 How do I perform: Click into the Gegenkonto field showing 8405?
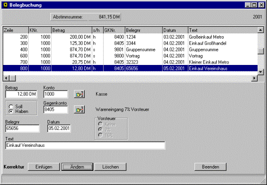pyautogui.click(x=56, y=109)
